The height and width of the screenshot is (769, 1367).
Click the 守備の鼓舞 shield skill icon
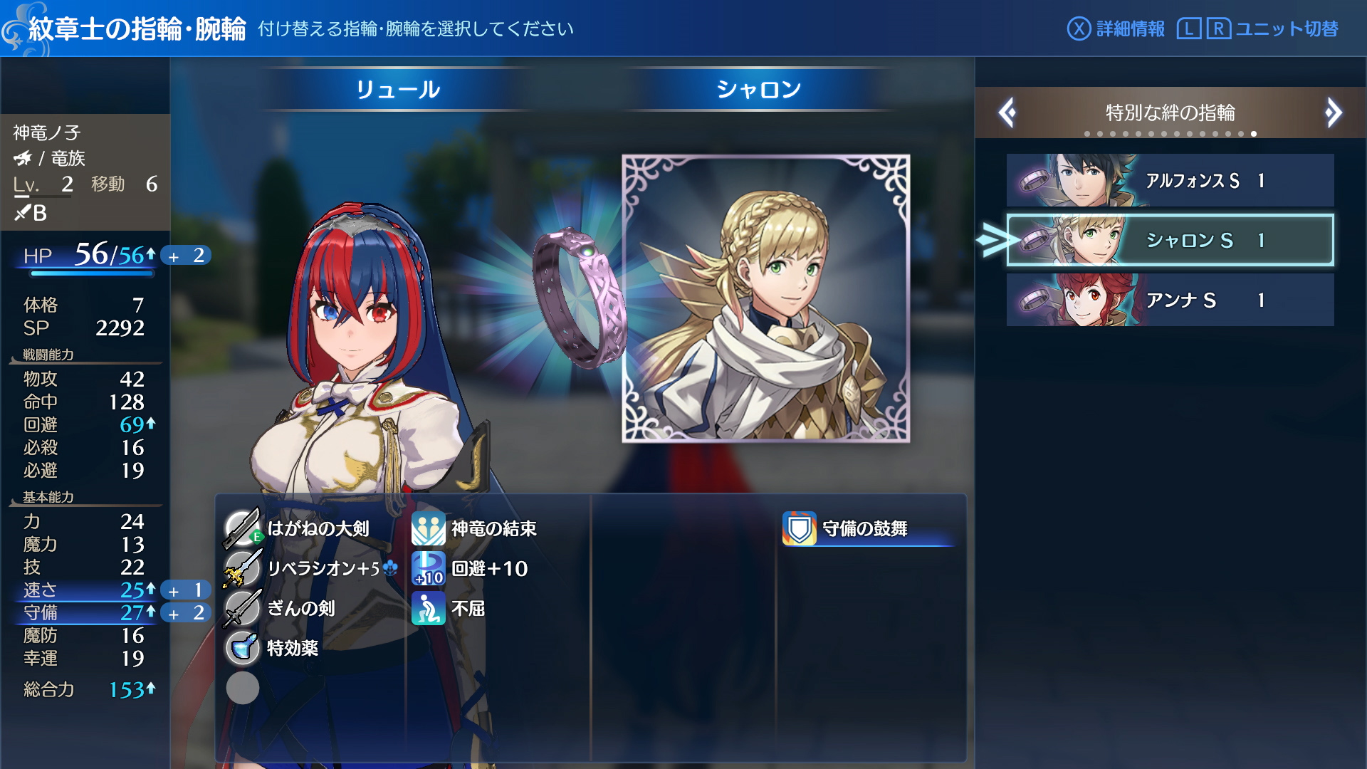[x=799, y=528]
